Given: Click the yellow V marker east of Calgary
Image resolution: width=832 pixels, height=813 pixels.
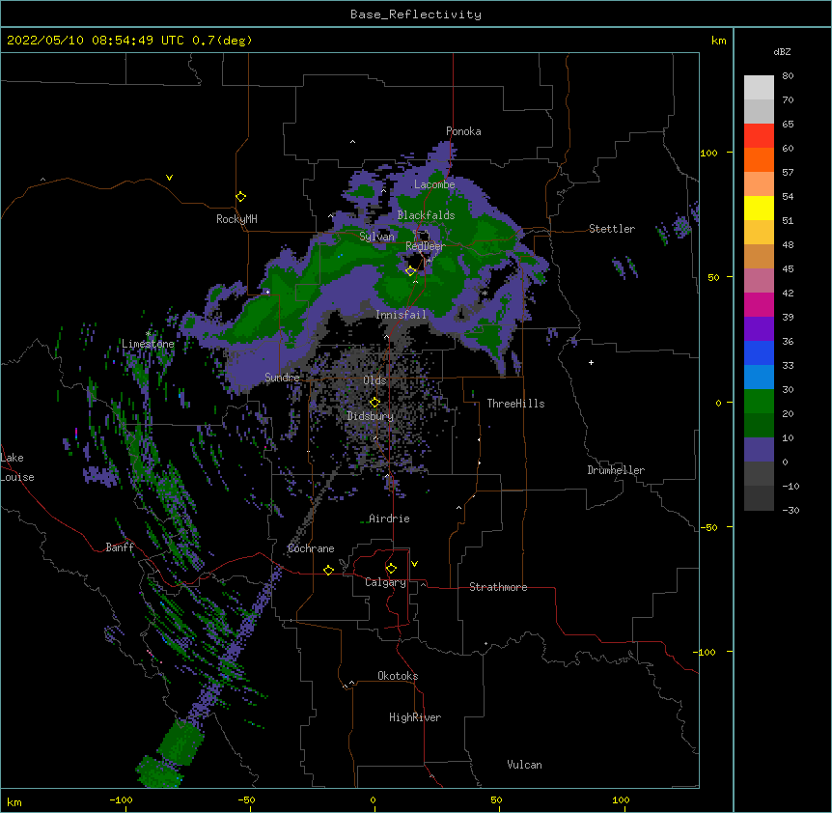Looking at the screenshot, I should (x=414, y=564).
